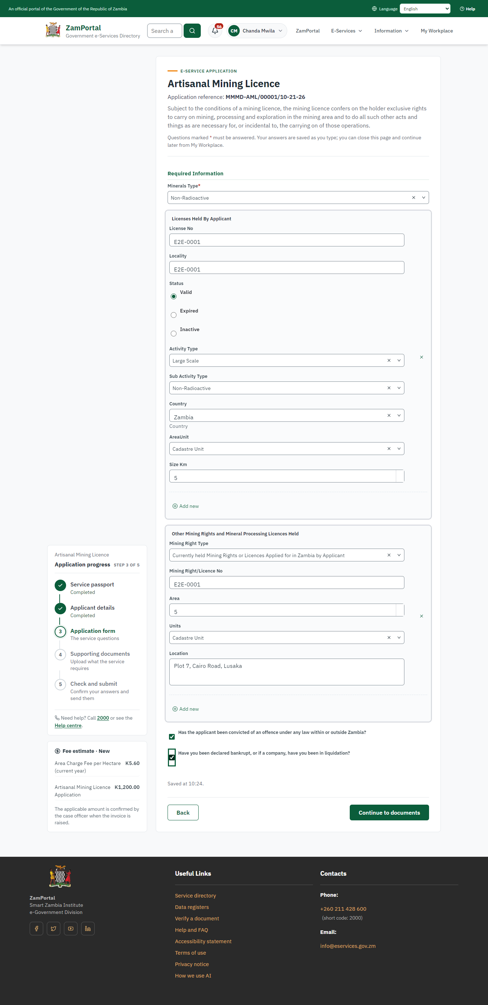Viewport: 488px width, 1005px height.
Task: Click the ZamPortal coat of arms logo
Action: click(53, 30)
